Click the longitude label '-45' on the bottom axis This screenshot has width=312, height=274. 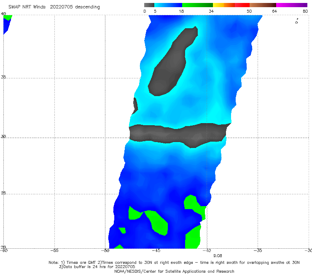tap(156, 250)
